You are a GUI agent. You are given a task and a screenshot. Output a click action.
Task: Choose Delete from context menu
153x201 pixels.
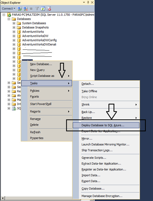pos(47,125)
